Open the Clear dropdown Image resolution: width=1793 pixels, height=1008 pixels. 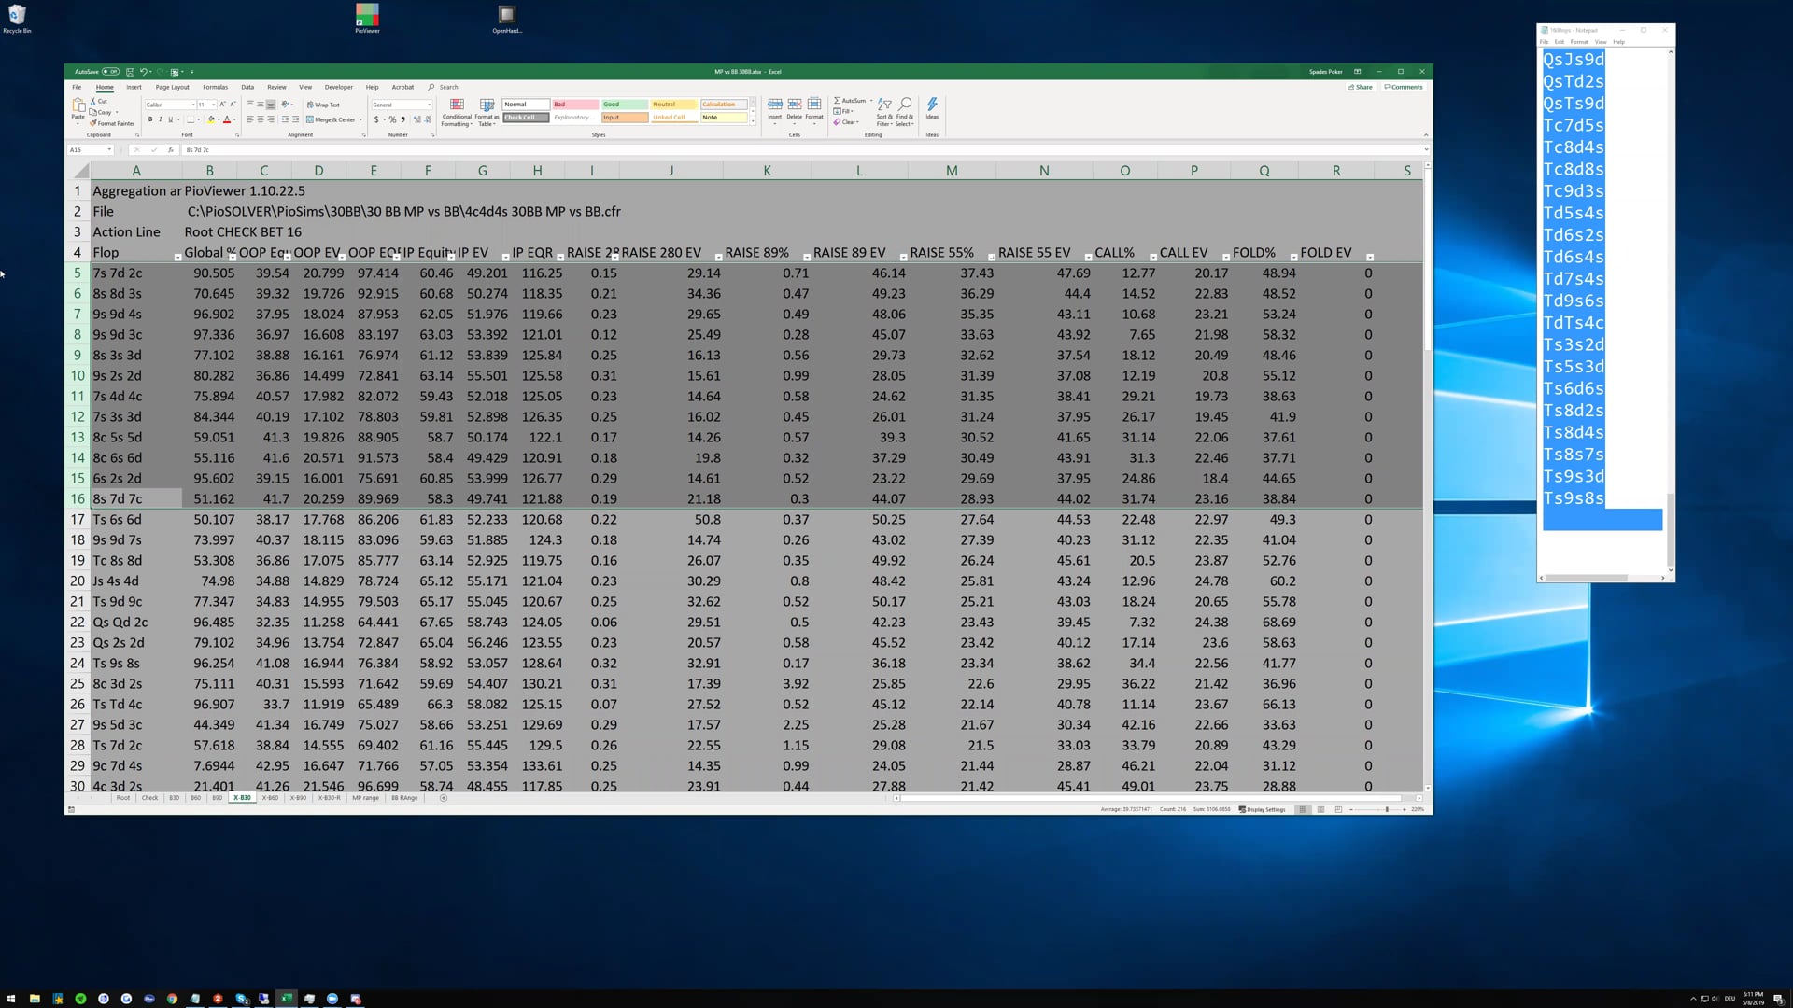[x=845, y=122]
